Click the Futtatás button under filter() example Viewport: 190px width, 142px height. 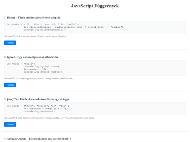click(x=10, y=43)
